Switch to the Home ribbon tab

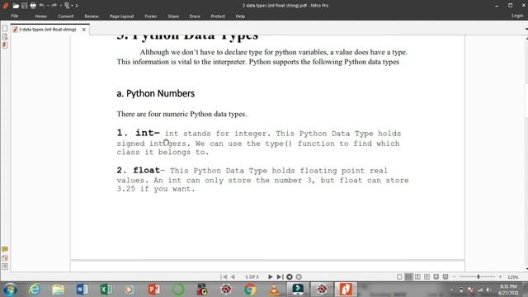[40, 16]
